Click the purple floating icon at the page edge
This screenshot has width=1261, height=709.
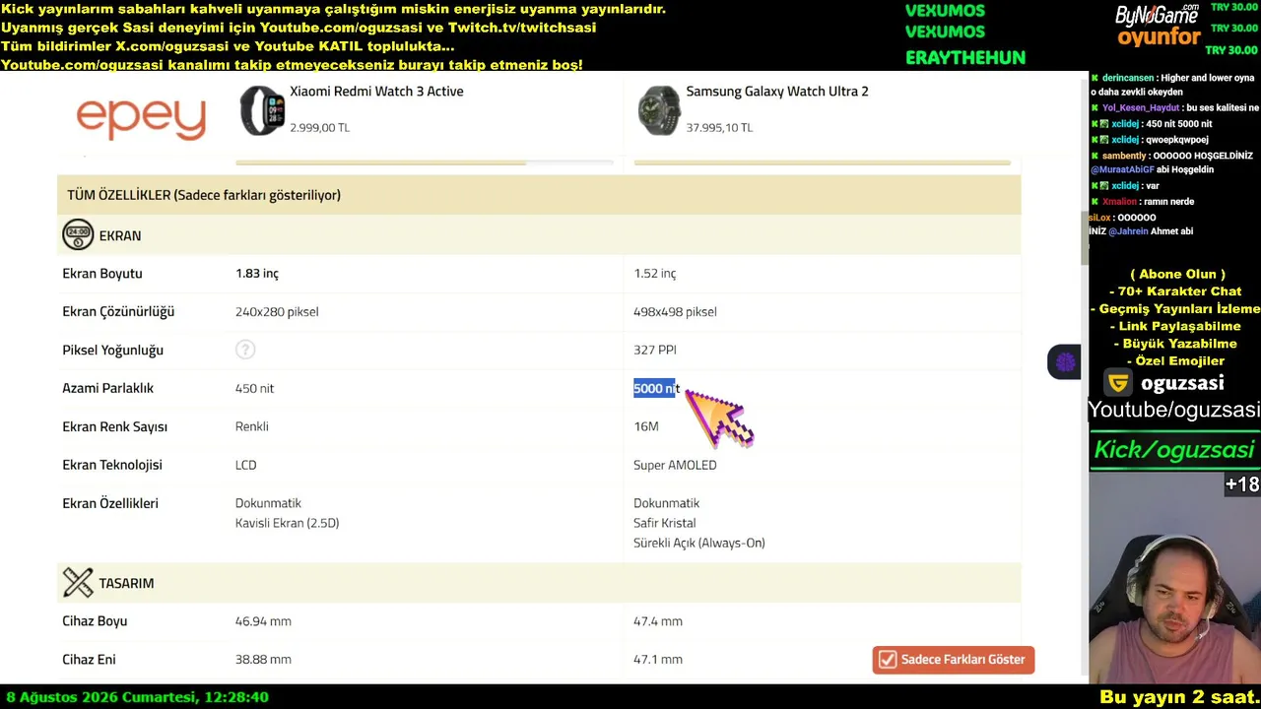[1064, 362]
